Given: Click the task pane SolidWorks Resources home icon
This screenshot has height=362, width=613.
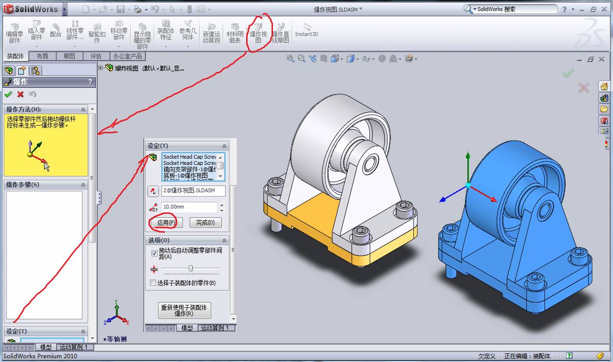Looking at the screenshot, I should [x=604, y=86].
